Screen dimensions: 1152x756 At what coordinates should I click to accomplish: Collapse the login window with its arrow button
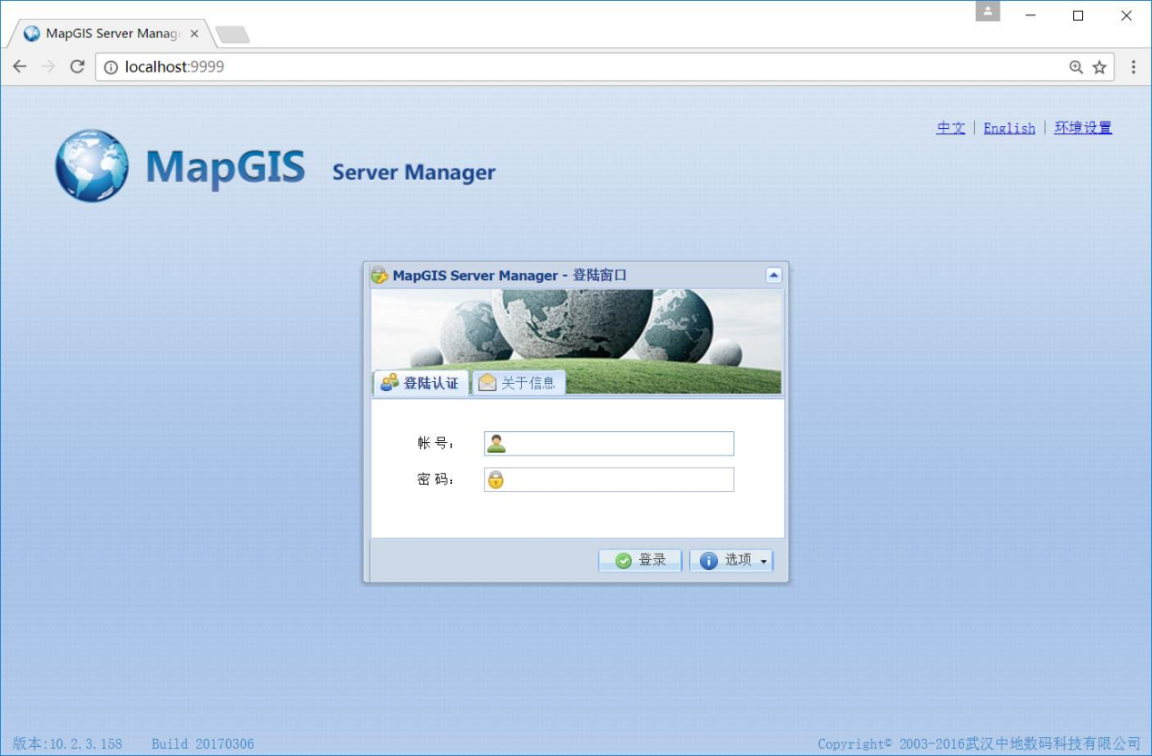(x=773, y=275)
